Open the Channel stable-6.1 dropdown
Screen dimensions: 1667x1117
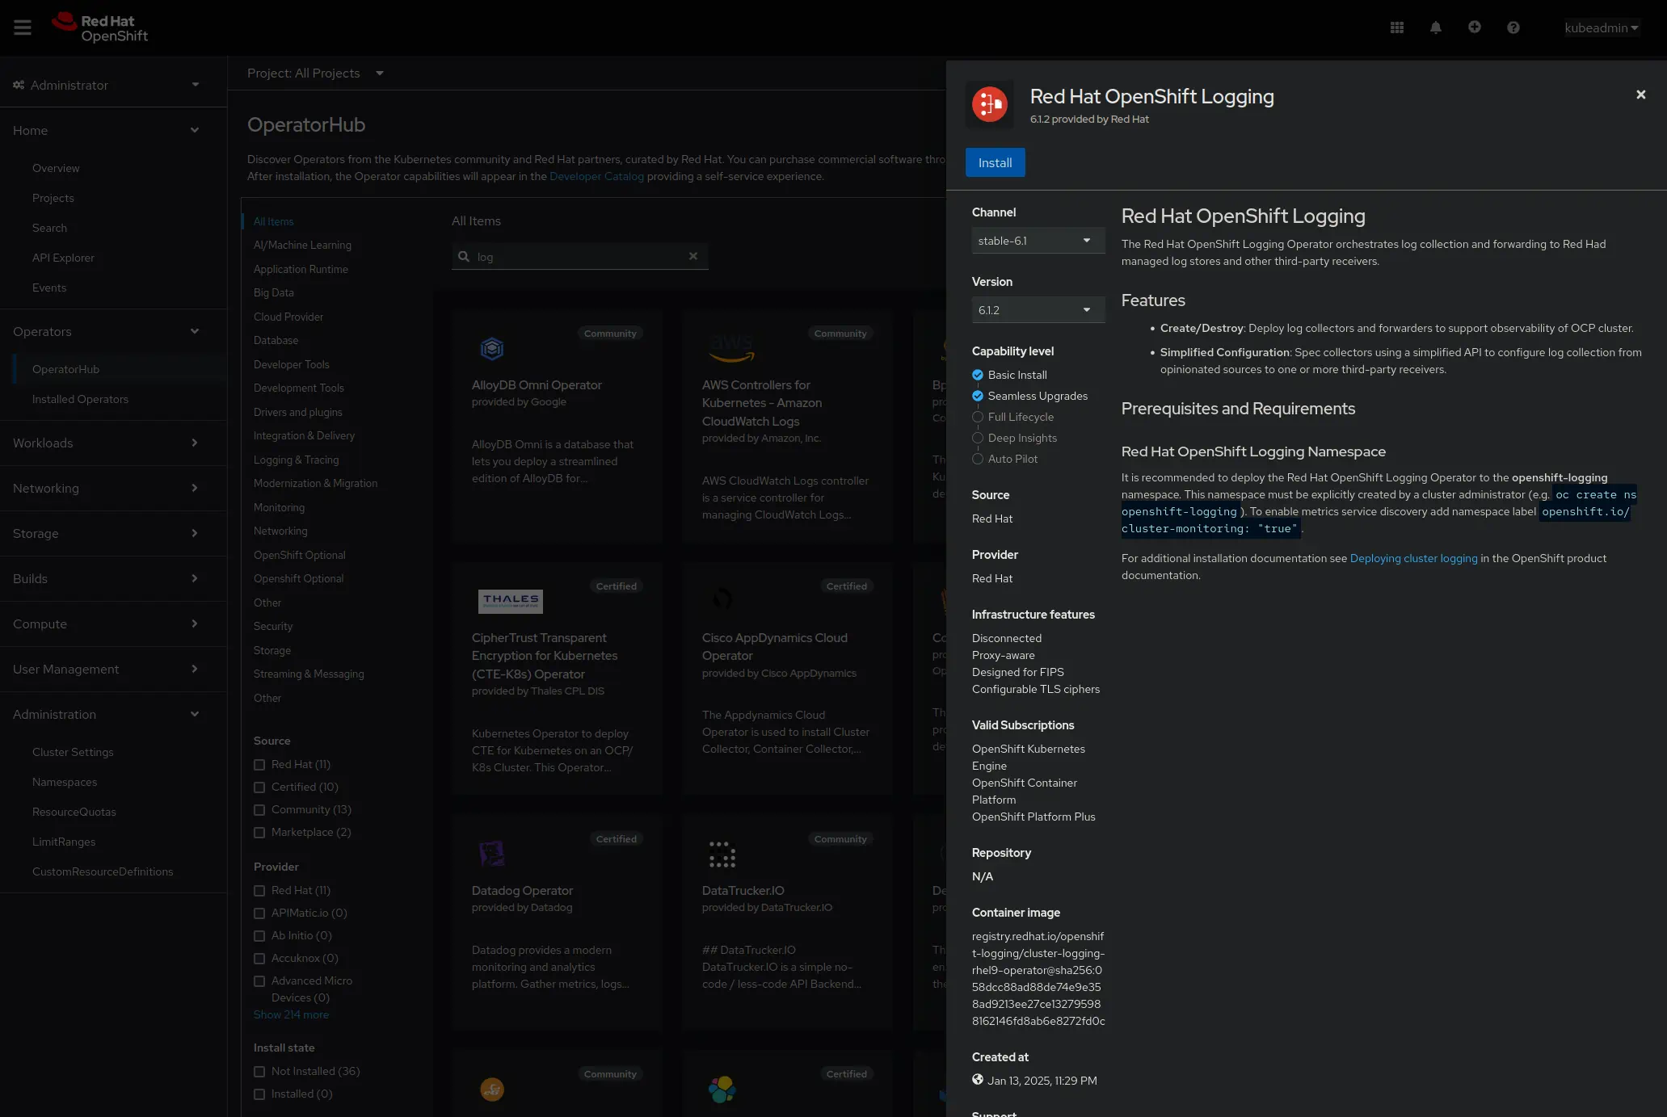[x=1037, y=241]
